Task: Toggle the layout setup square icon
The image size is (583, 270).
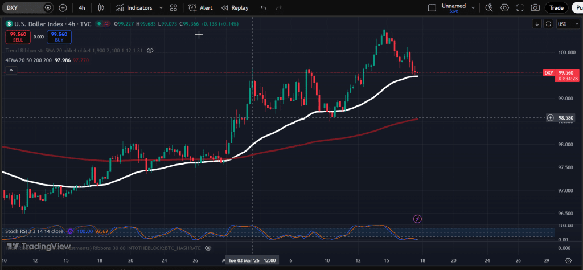Action: 432,8
